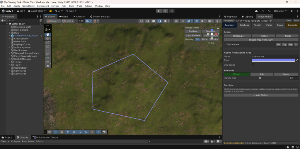Click the Pause button
The height and width of the screenshot is (149, 300).
pyautogui.click(x=165, y=11)
